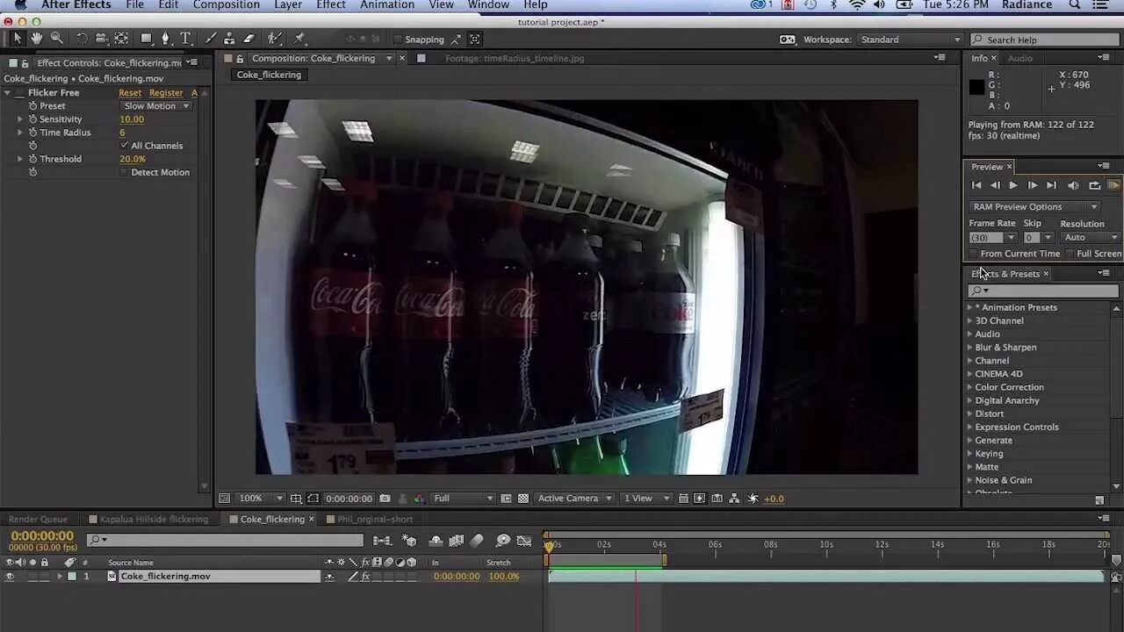The image size is (1124, 632).
Task: Toggle the region of interest icon
Action: click(x=506, y=499)
